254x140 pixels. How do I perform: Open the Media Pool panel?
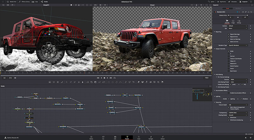pos(11,2)
